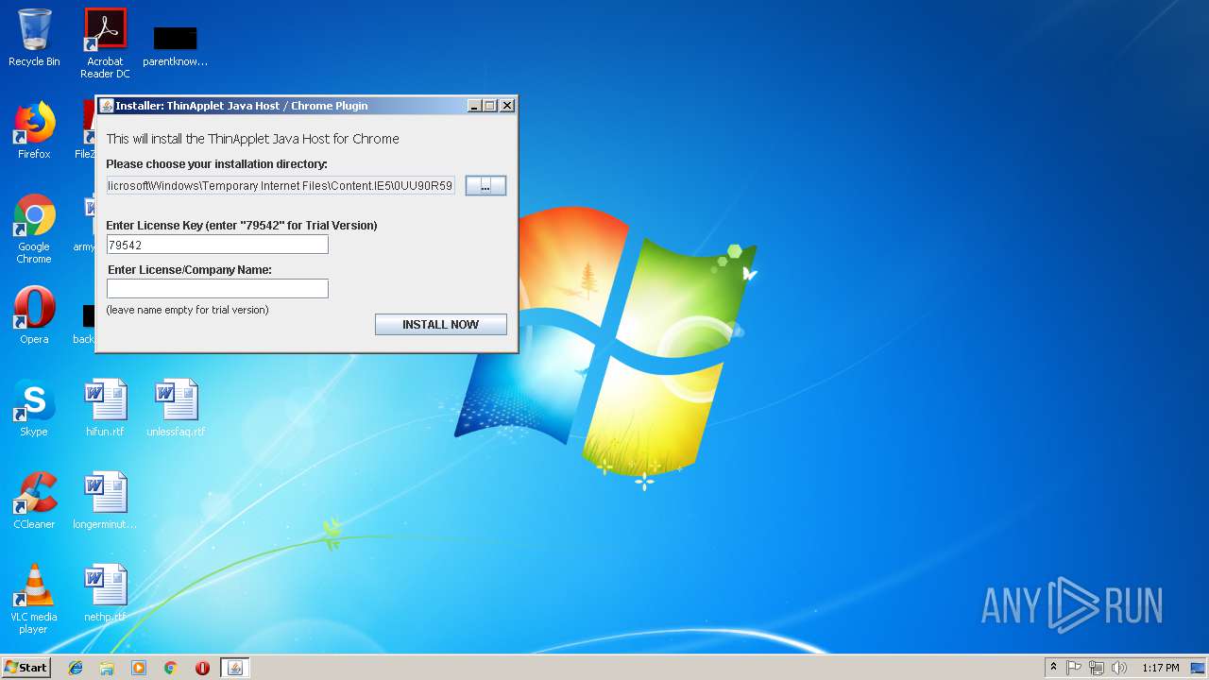This screenshot has height=680, width=1209.
Task: Select the parentknow desktop file
Action: (175, 44)
